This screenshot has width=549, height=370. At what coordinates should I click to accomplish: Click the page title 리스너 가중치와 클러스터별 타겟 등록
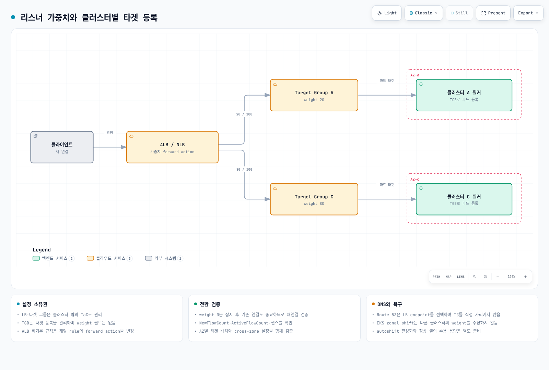click(89, 17)
